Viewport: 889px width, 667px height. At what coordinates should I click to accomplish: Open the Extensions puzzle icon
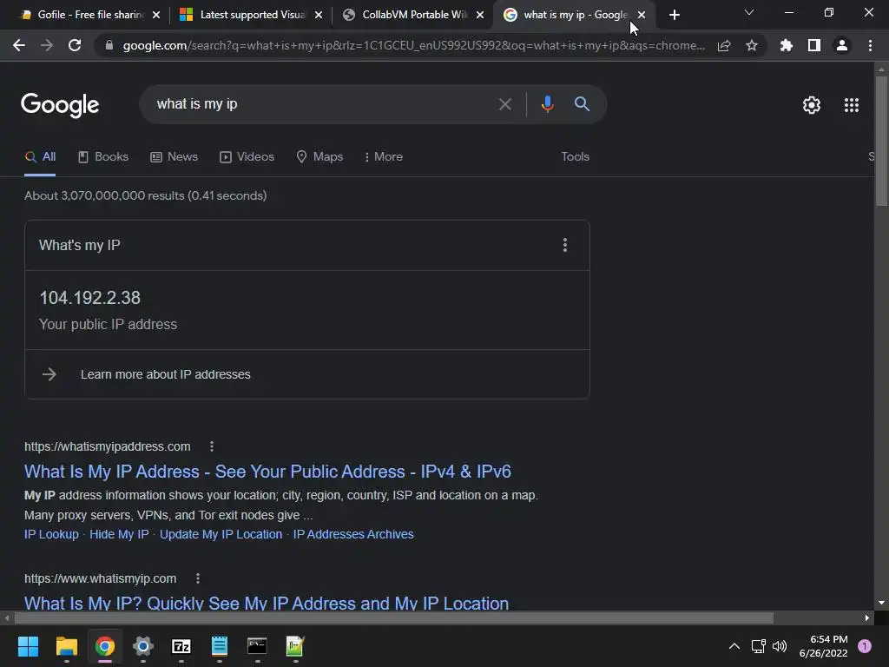coord(786,45)
